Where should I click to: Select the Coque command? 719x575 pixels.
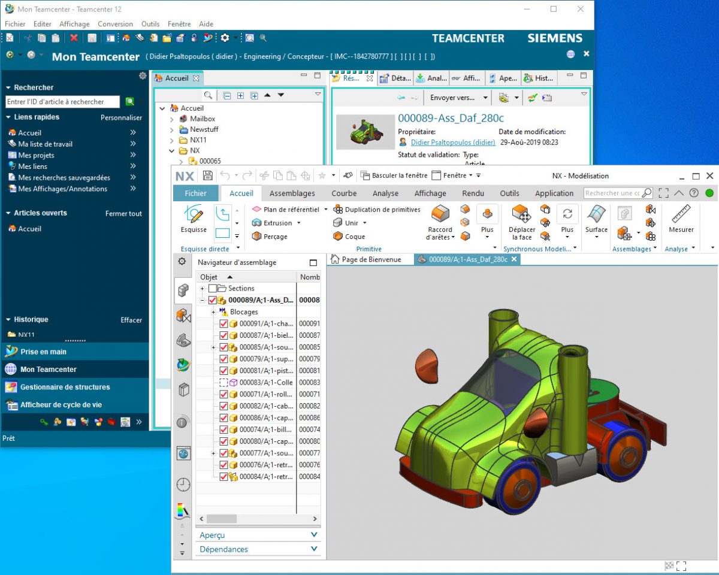351,236
